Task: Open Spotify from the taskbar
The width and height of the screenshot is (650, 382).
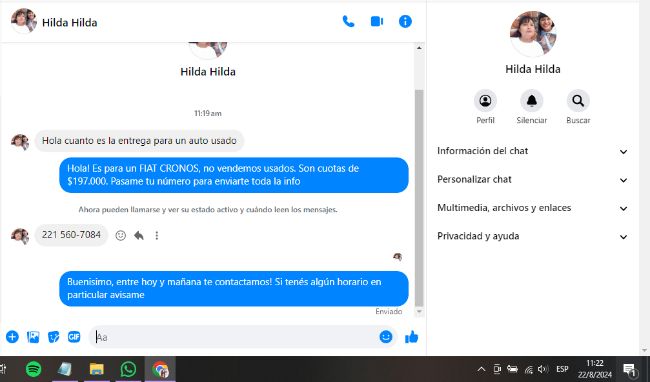Action: click(34, 368)
